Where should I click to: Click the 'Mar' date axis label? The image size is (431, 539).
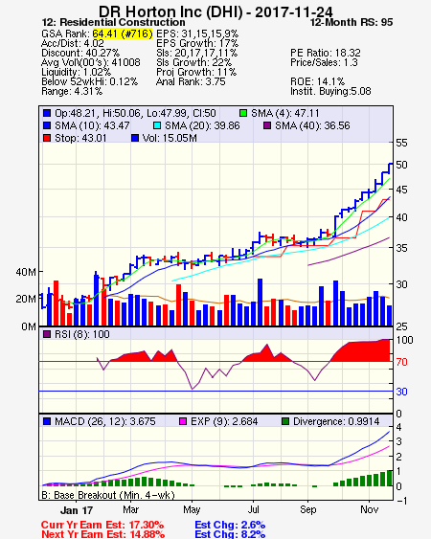point(130,509)
